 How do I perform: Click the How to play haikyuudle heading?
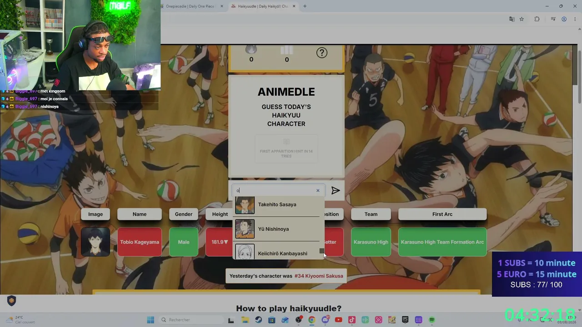(289, 309)
